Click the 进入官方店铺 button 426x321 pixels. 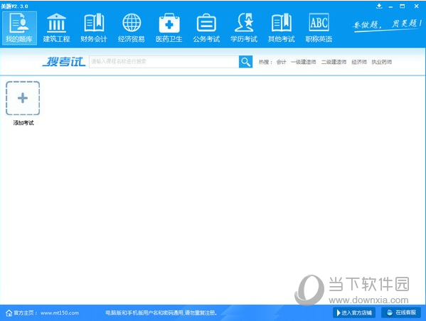[x=354, y=313]
